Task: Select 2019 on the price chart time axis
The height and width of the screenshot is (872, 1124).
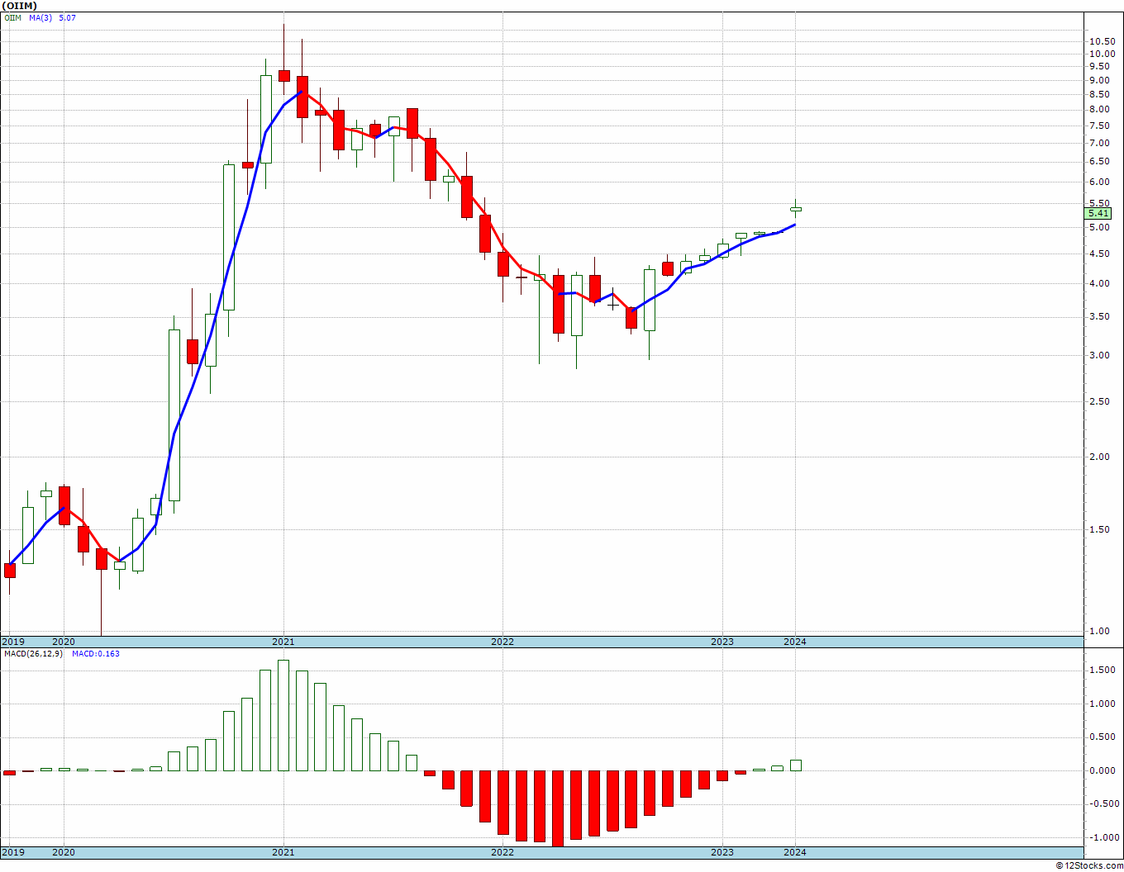Action: tap(12, 642)
